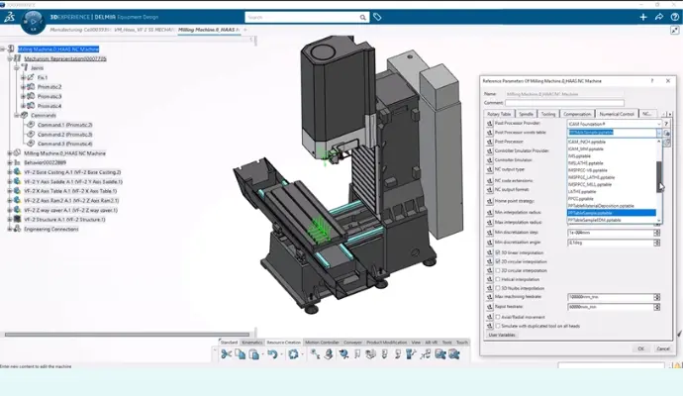The image size is (683, 396).
Task: Click in the Comment input field
Action: (x=564, y=103)
